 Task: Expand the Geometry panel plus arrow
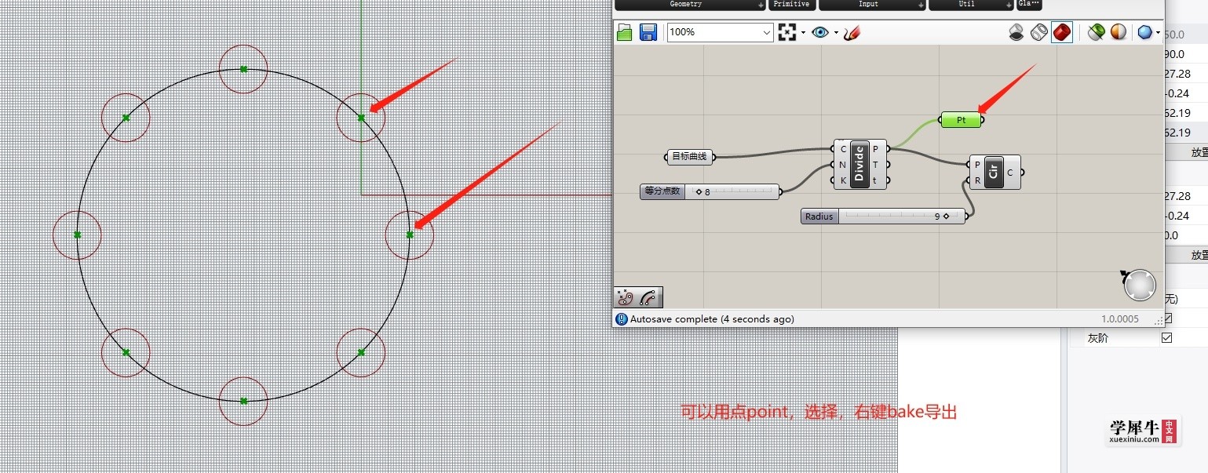coord(761,5)
